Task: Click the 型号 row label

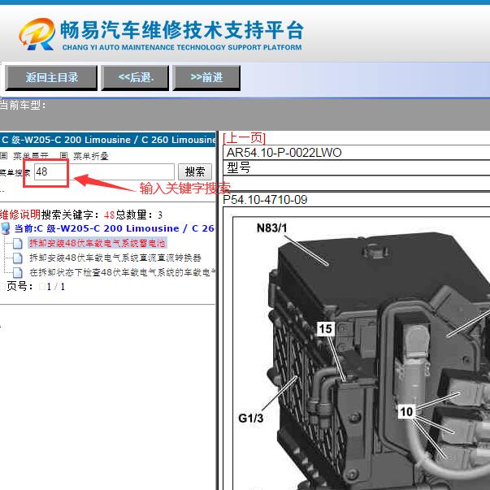Action: [x=238, y=168]
